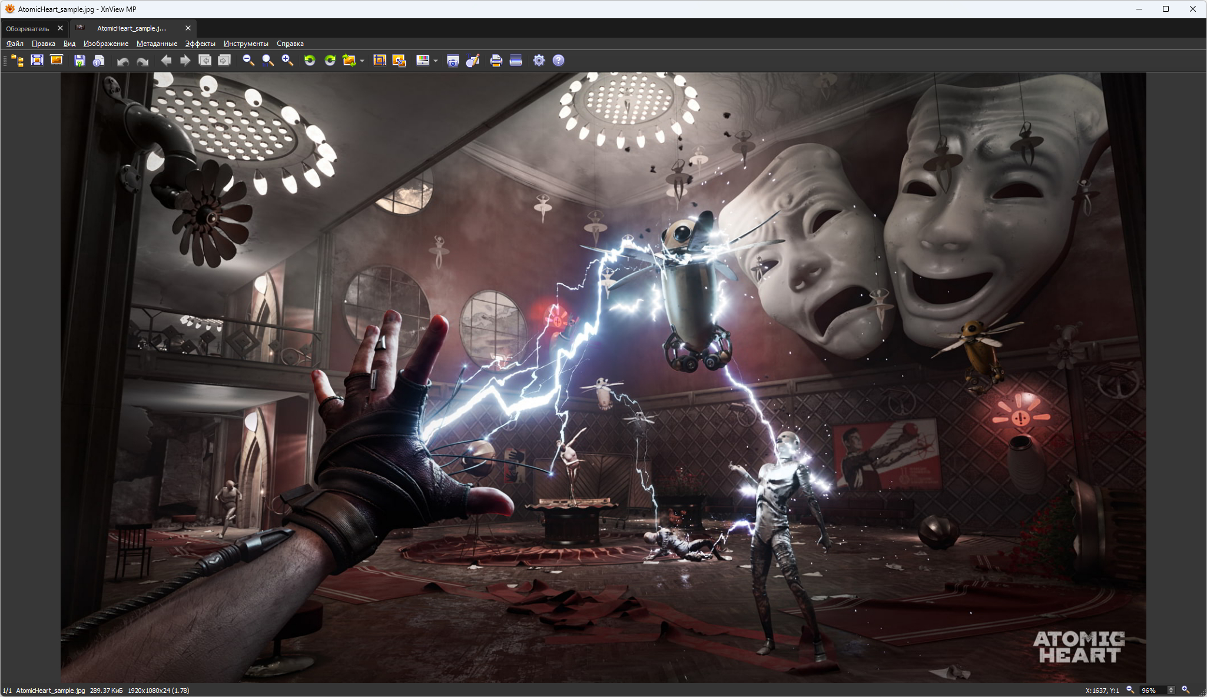Open the Browser tree view icon
Image resolution: width=1207 pixels, height=697 pixels.
click(18, 61)
